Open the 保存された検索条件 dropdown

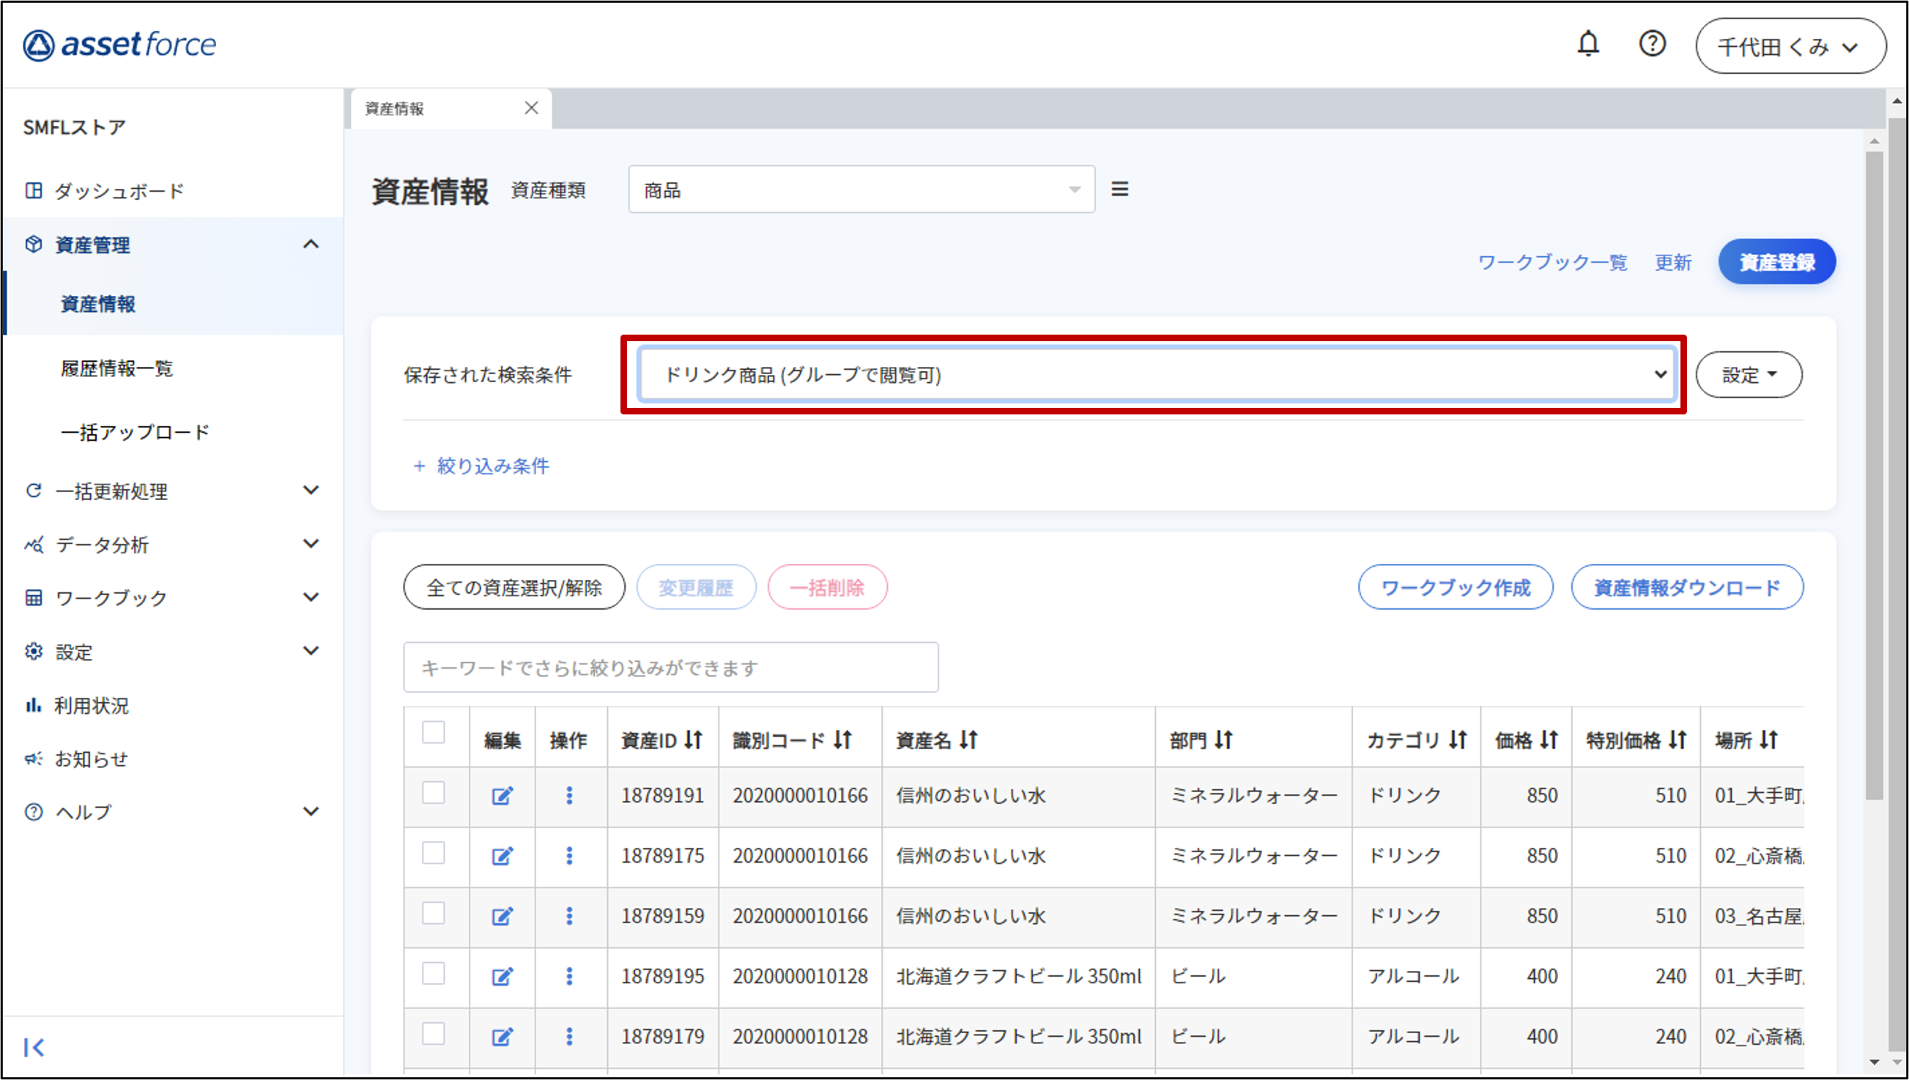click(x=1157, y=375)
